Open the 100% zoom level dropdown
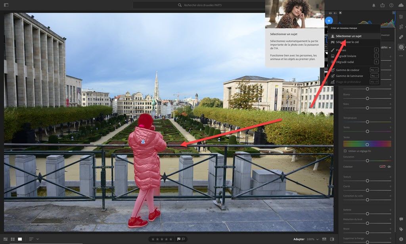Screen dimensions: 406x244 [312, 239]
